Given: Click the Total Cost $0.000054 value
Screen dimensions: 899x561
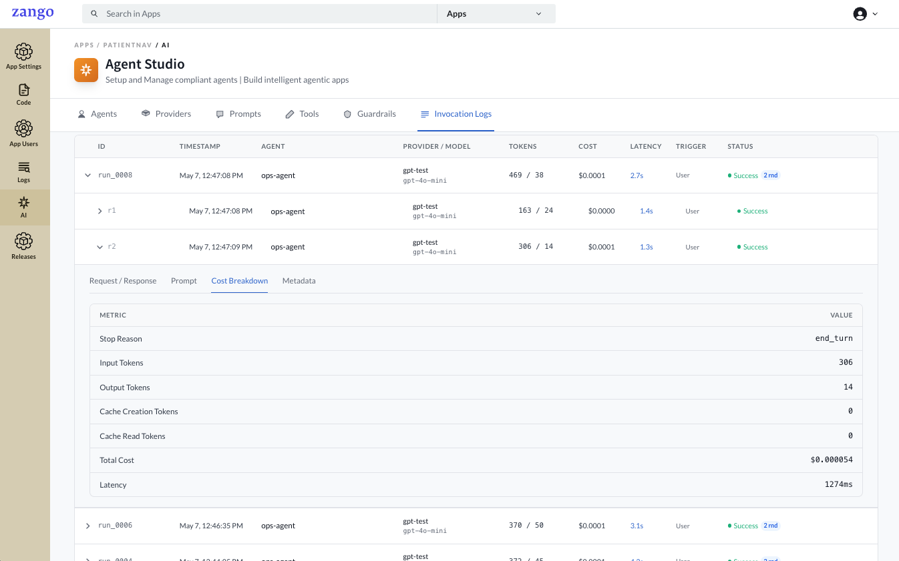Looking at the screenshot, I should (832, 460).
